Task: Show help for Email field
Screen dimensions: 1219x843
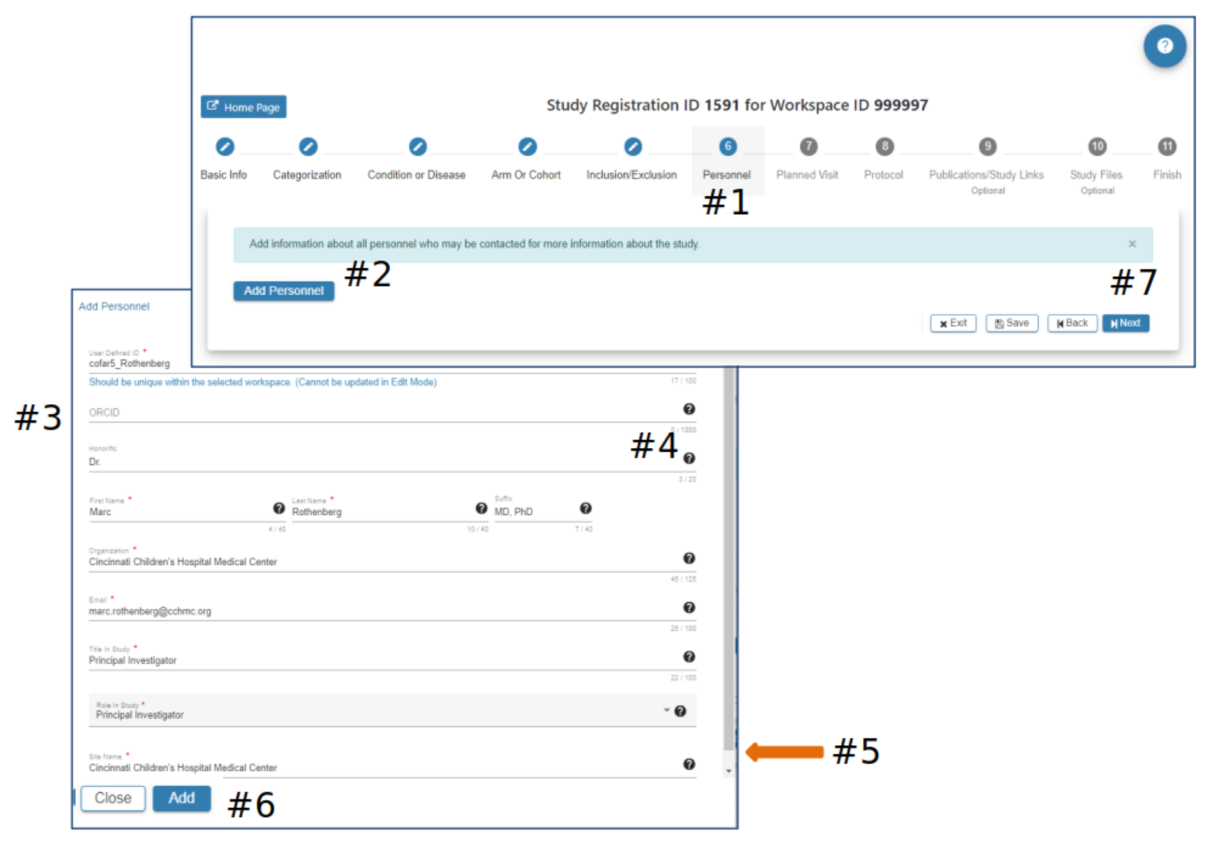Action: tap(689, 607)
